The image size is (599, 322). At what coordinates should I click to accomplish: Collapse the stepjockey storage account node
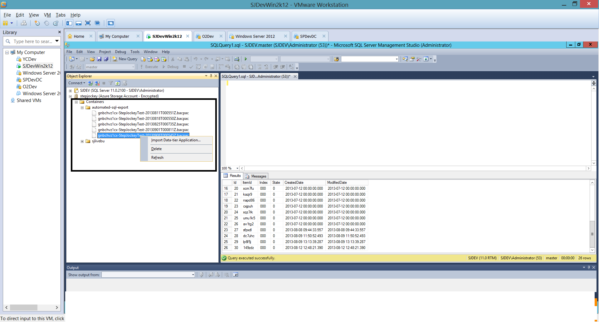coord(71,96)
